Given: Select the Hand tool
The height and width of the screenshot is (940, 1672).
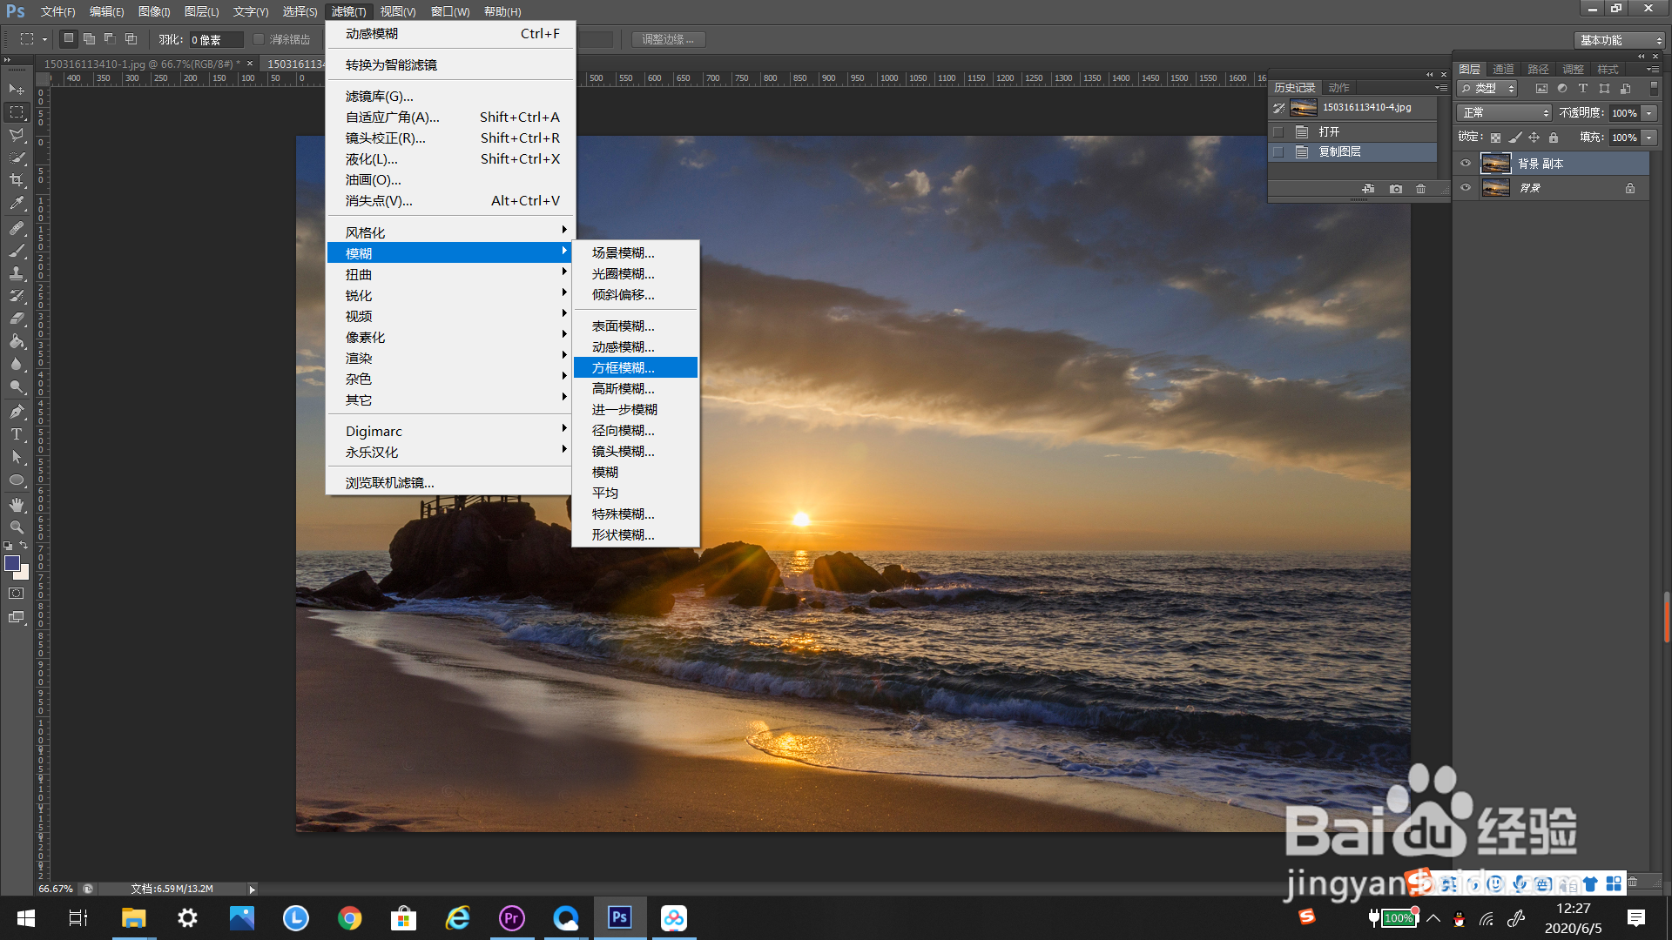Looking at the screenshot, I should tap(17, 505).
